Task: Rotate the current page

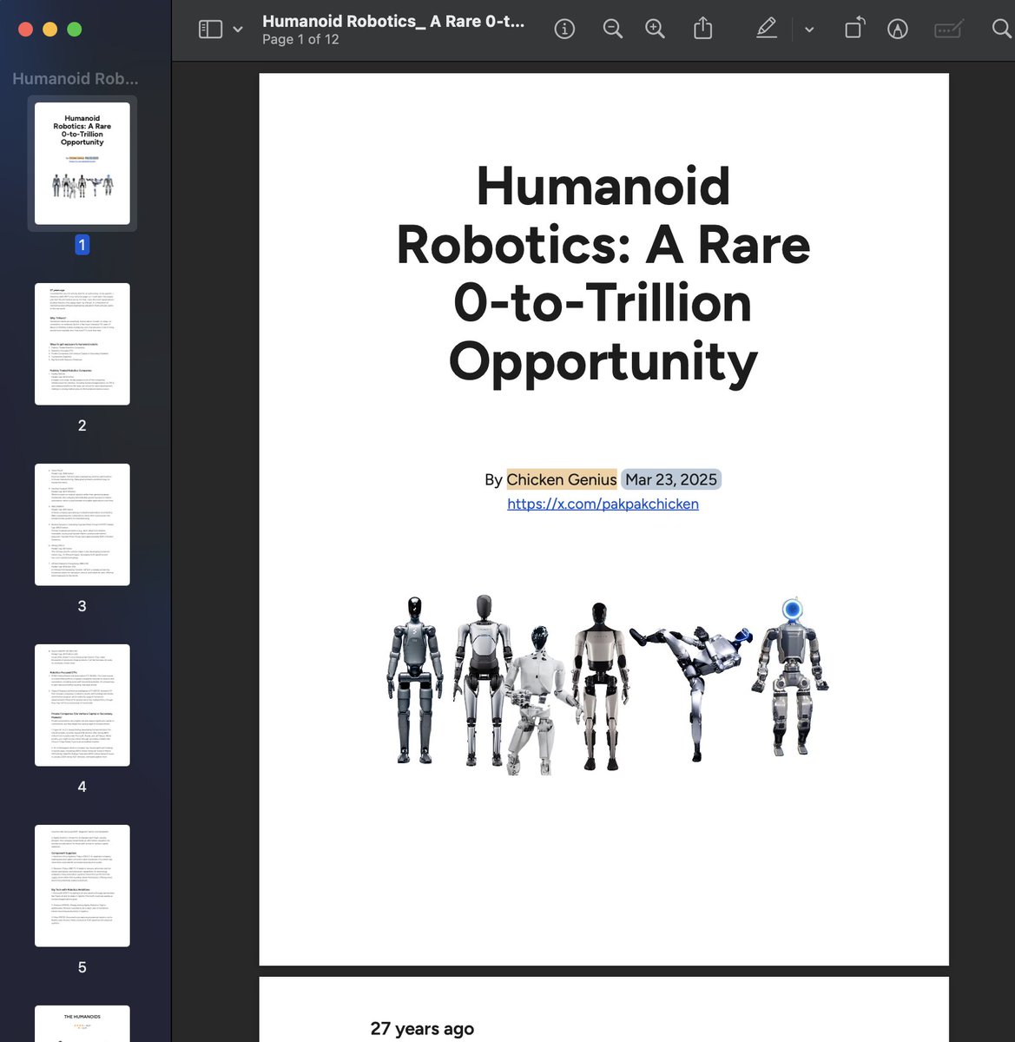Action: coord(854,29)
